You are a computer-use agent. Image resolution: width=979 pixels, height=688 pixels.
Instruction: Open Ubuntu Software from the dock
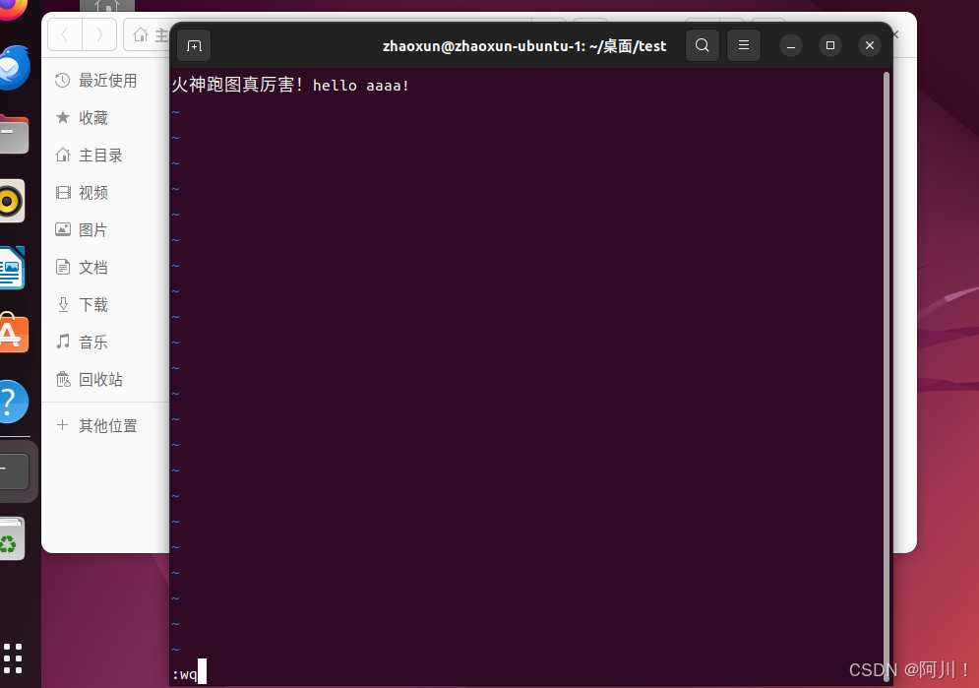14,334
